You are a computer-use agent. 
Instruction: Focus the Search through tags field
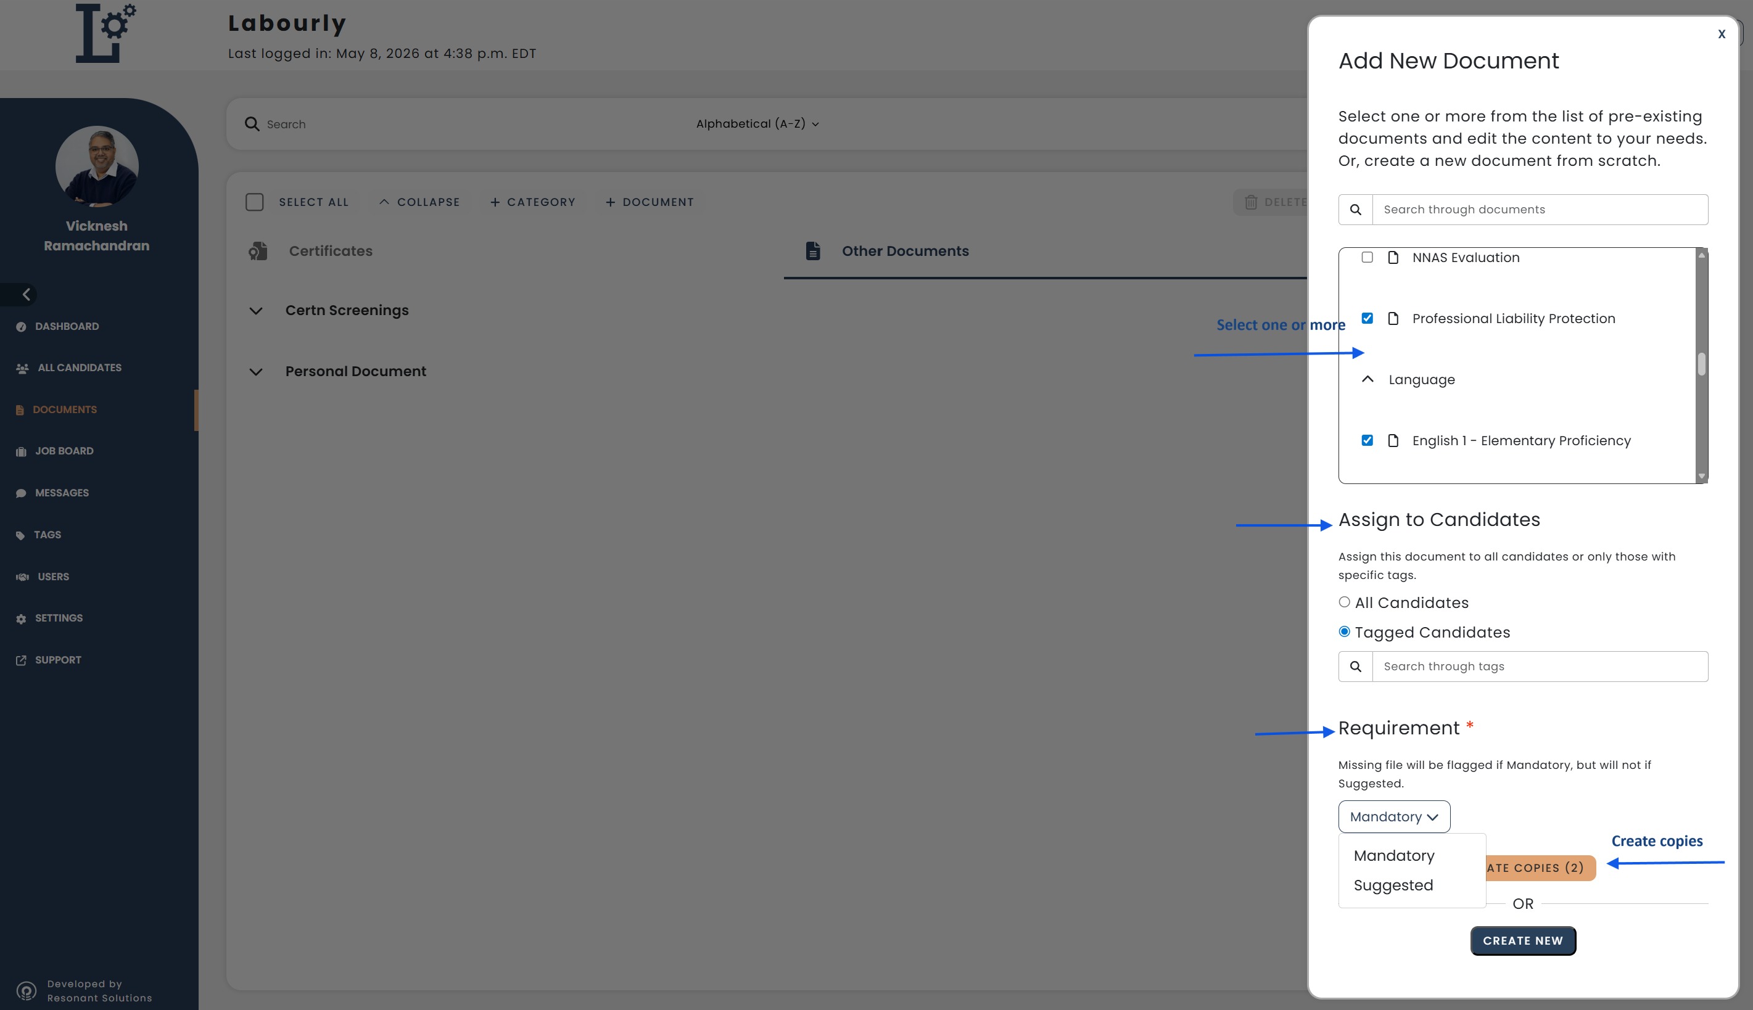click(1540, 667)
